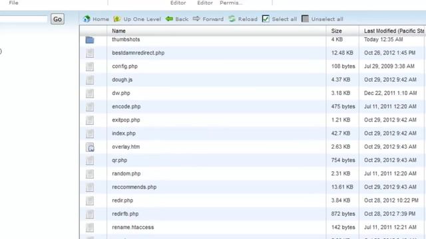Click the Home toolbar icon
Image resolution: width=426 pixels, height=239 pixels.
[x=87, y=19]
